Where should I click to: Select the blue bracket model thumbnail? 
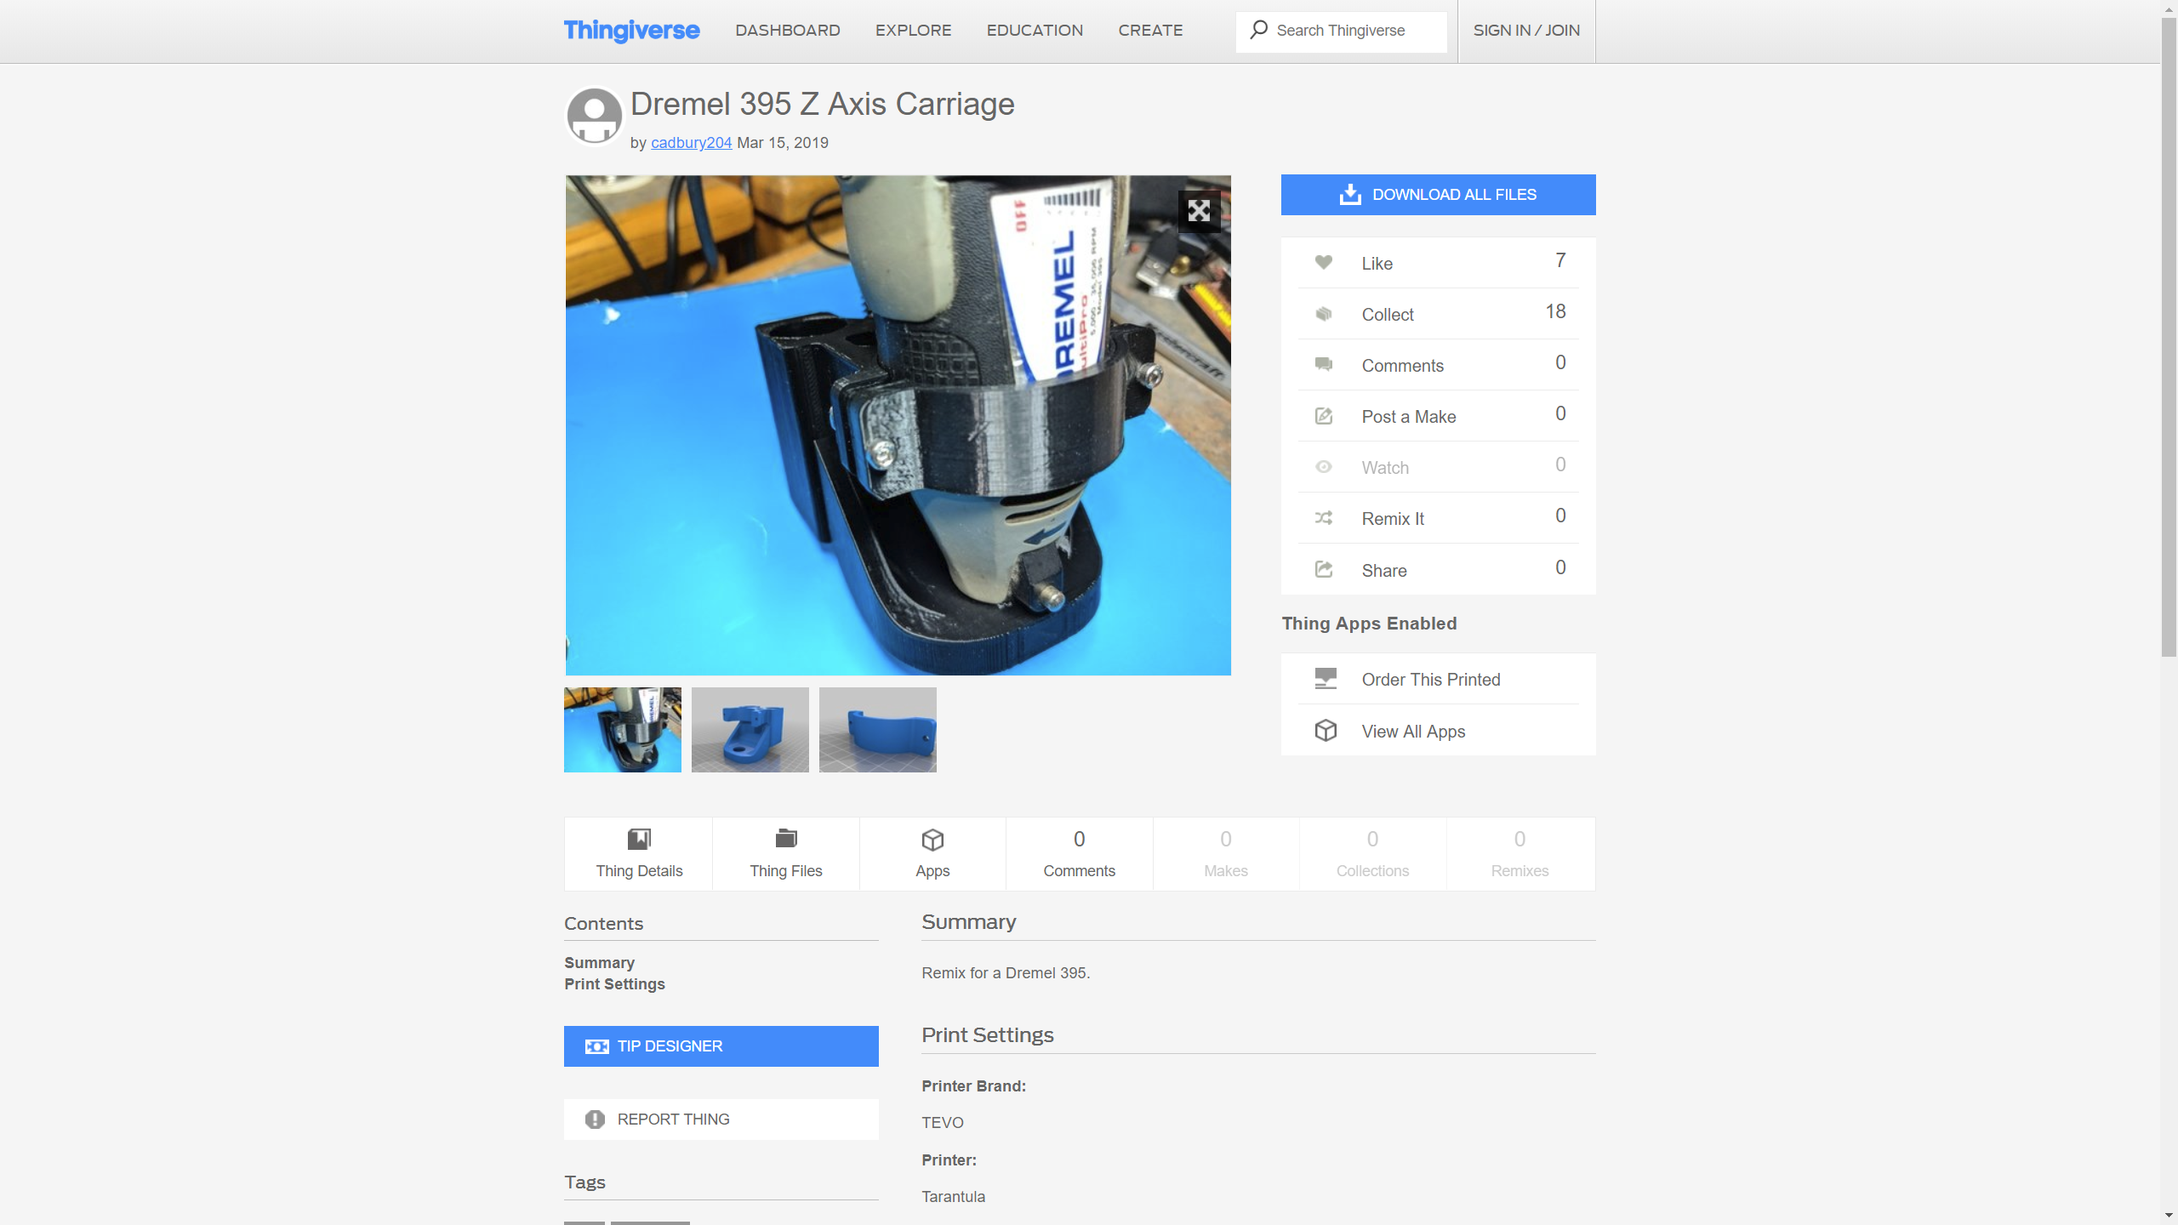pos(750,730)
